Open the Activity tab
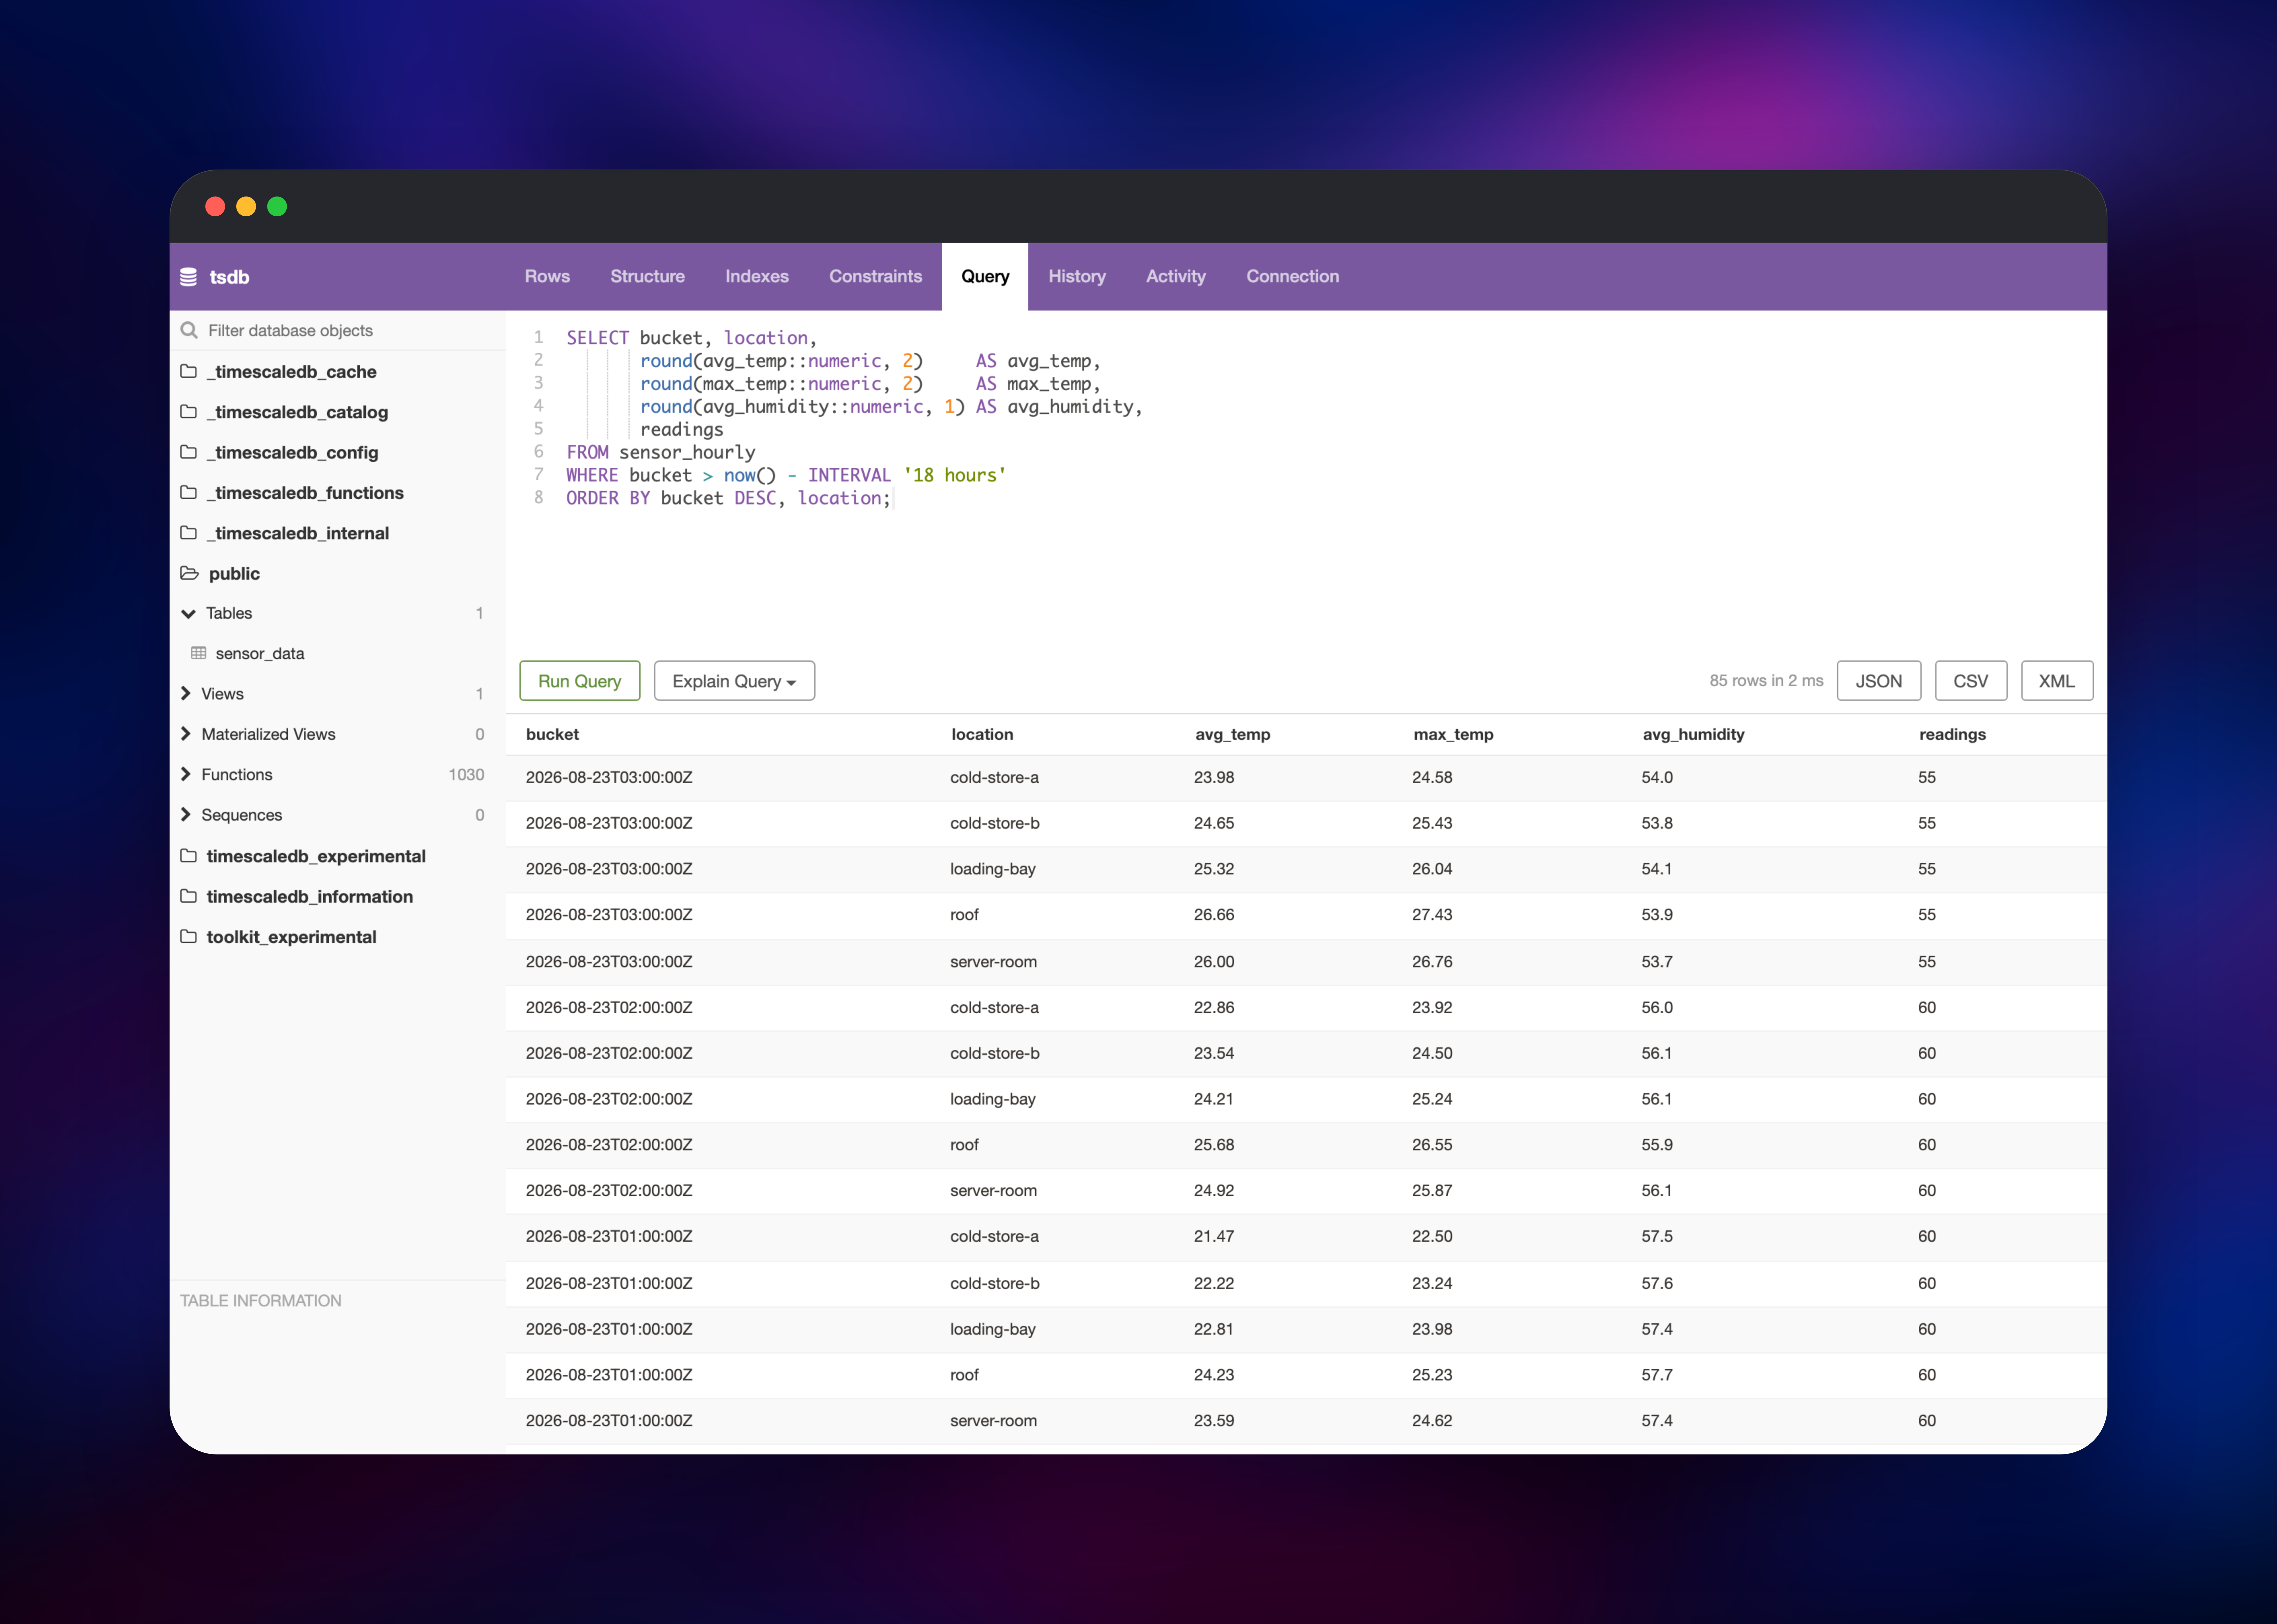This screenshot has height=1624, width=2277. (1176, 277)
